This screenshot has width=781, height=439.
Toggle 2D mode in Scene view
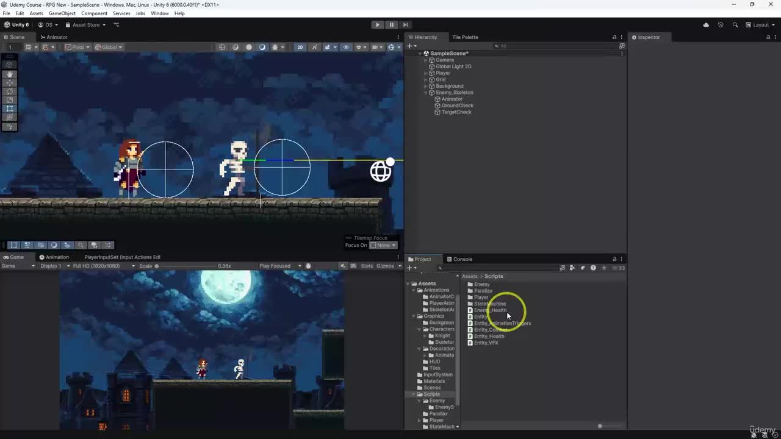(x=300, y=47)
